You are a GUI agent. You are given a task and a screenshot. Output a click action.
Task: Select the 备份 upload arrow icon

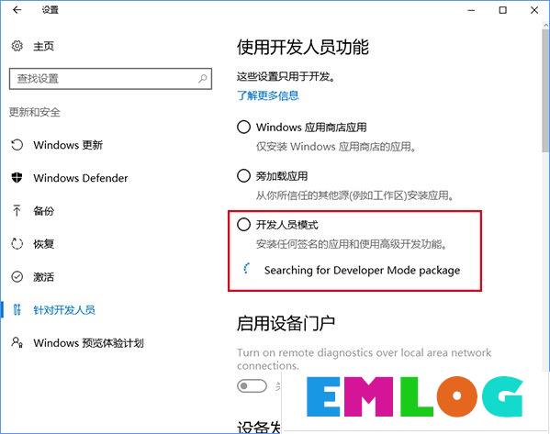[x=17, y=211]
